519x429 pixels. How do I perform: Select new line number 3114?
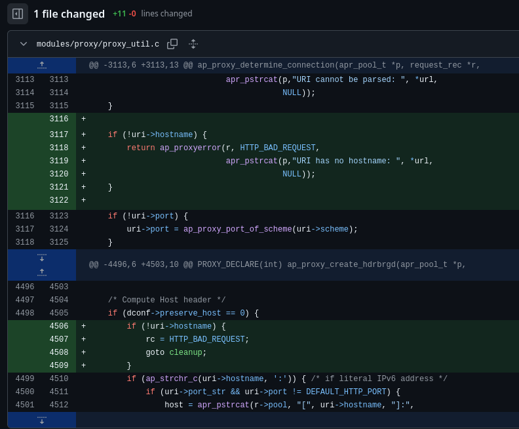click(x=58, y=92)
